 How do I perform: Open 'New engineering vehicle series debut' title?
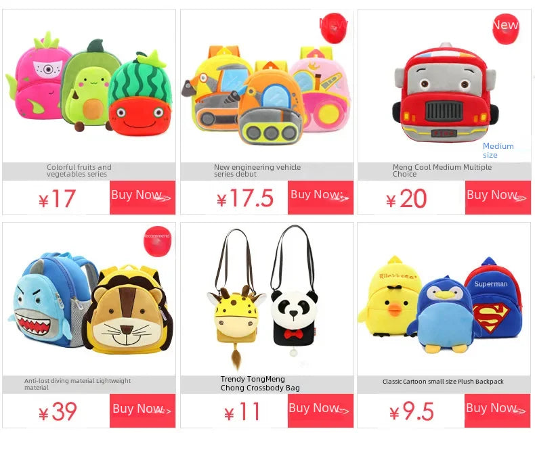tap(257, 171)
